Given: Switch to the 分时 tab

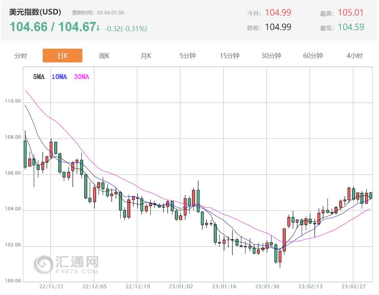Looking at the screenshot, I should coord(21,56).
